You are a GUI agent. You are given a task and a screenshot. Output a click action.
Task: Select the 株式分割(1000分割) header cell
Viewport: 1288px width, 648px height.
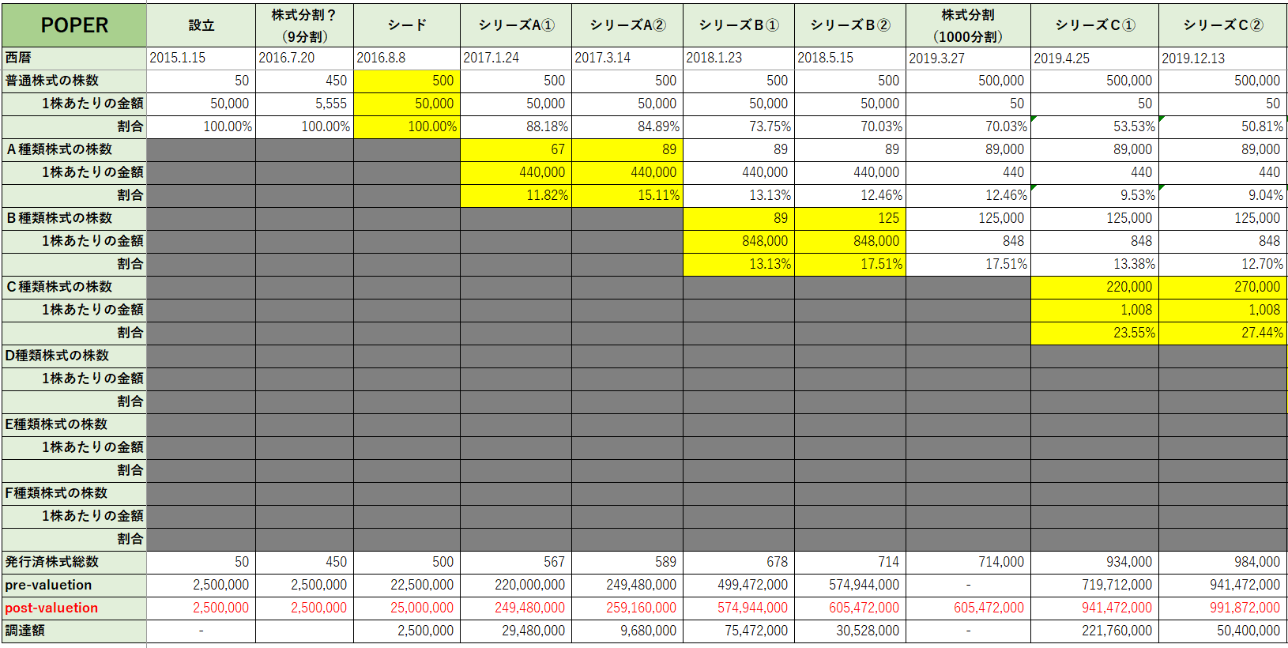[x=968, y=25]
